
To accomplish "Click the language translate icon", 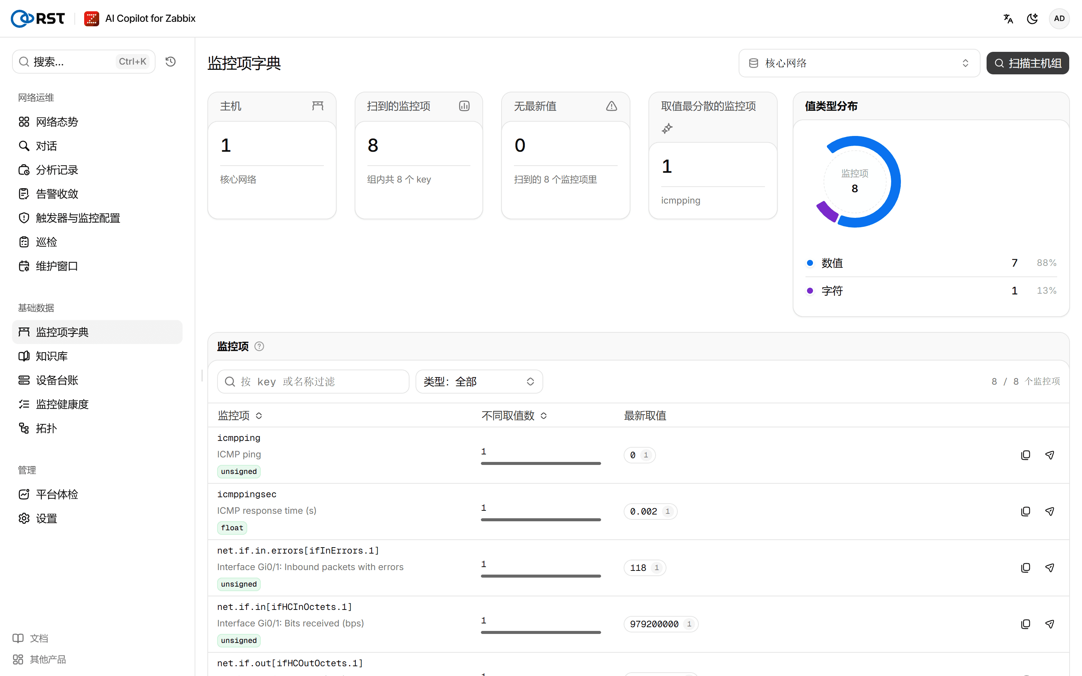I will 1008,18.
